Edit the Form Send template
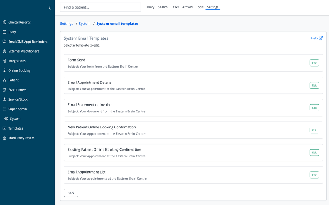Image resolution: width=329 pixels, height=205 pixels. 314,63
